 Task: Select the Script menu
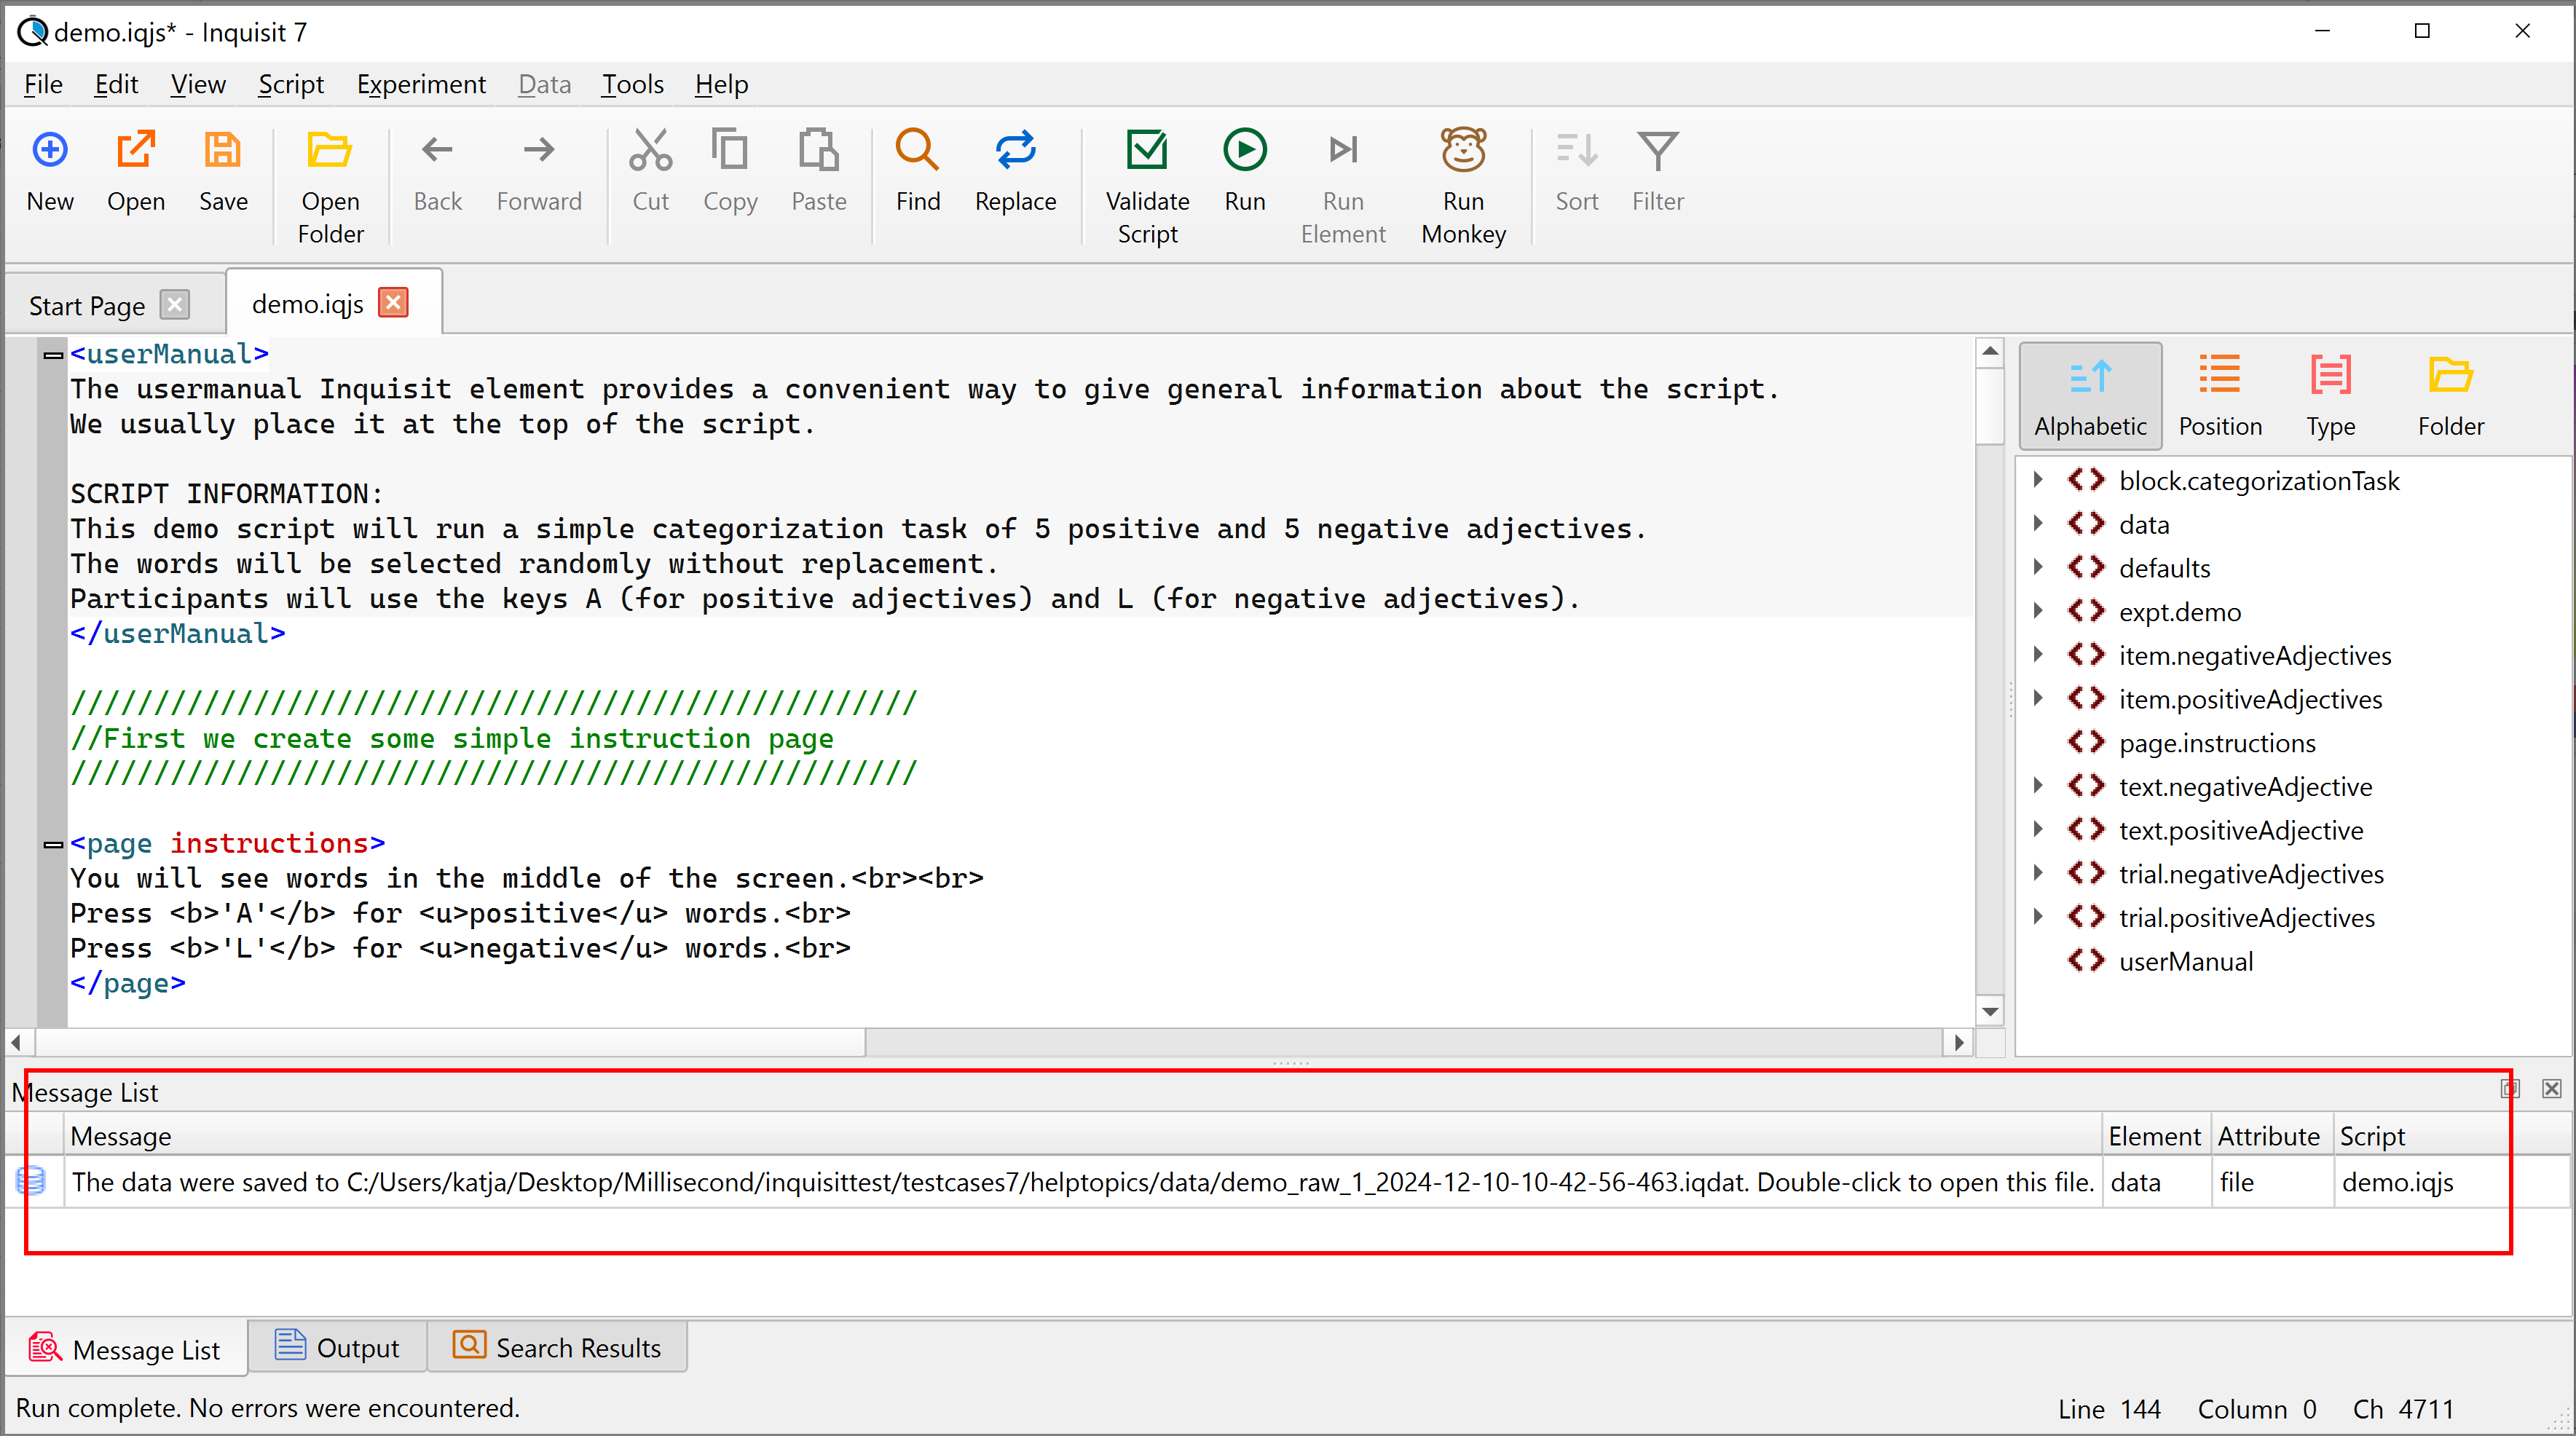(x=288, y=83)
